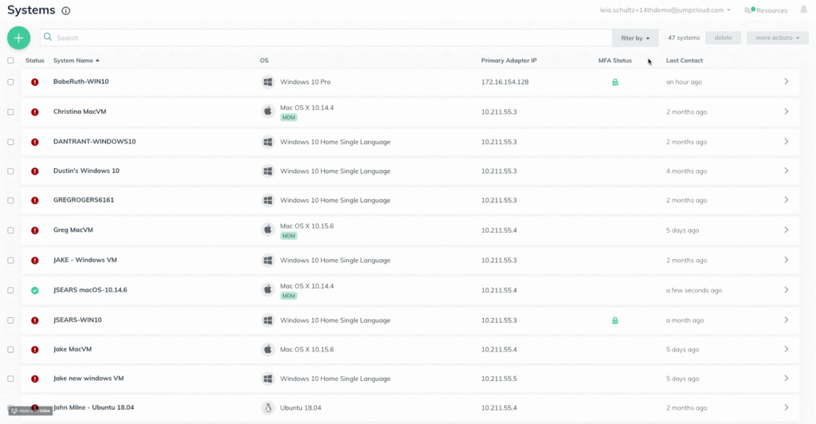The image size is (816, 424).
Task: Click the green add system plus button
Action: click(x=18, y=37)
